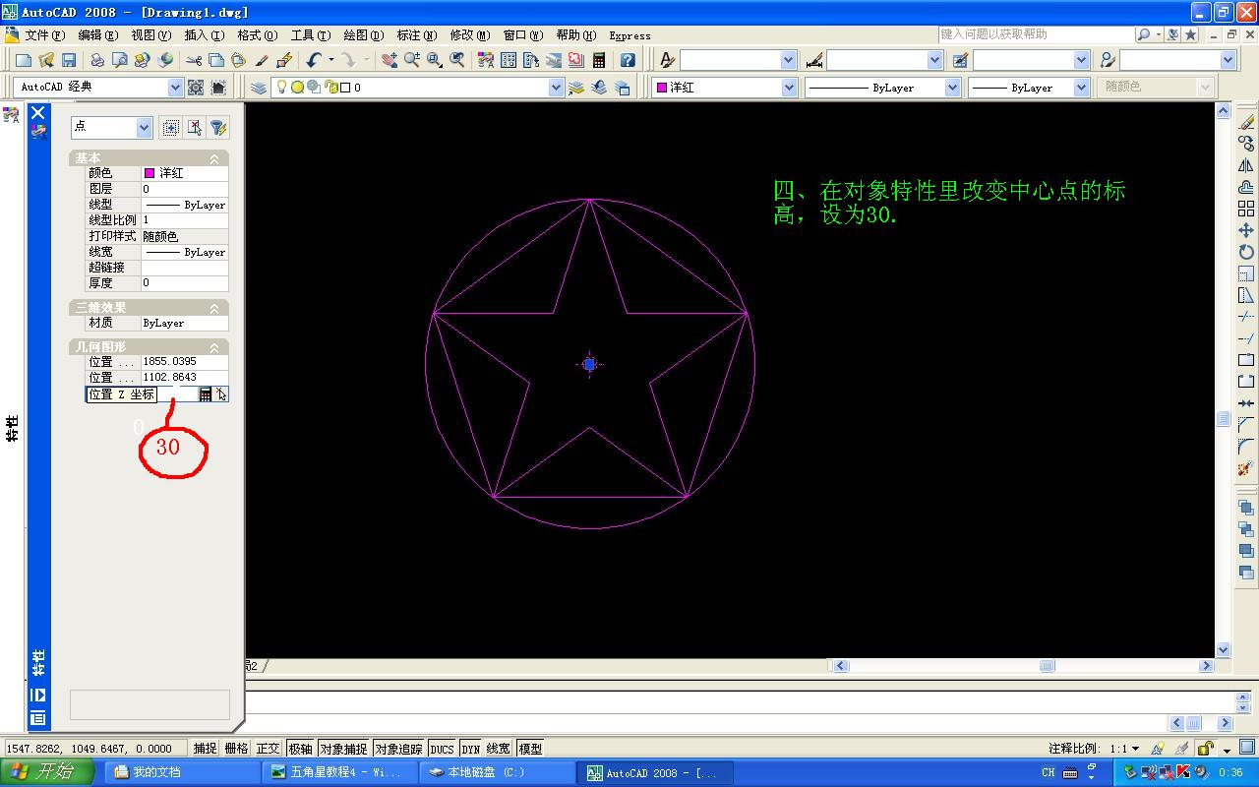Toggle the DUCS status button
Viewport: 1259px width, 787px height.
[443, 749]
